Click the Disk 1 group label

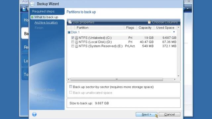click(75, 32)
